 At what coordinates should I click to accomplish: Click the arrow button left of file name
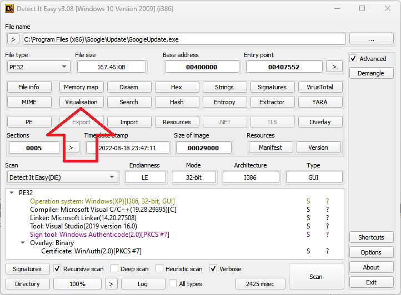click(13, 39)
